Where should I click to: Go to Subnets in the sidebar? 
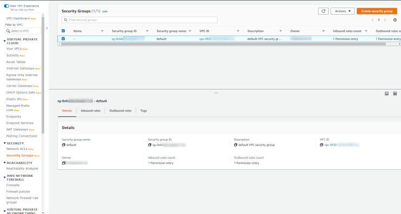[x=12, y=56]
